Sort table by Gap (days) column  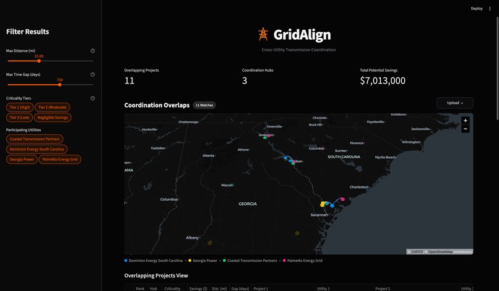(x=240, y=288)
